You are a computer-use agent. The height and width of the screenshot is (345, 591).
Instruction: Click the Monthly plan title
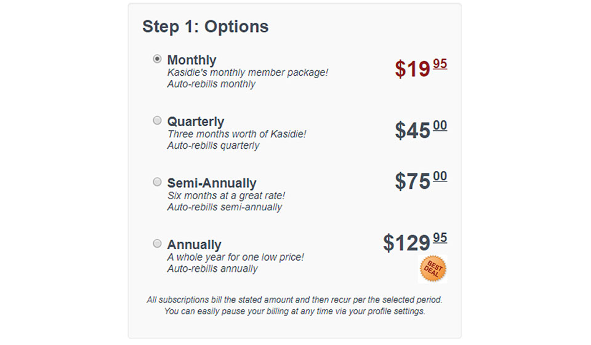(191, 60)
